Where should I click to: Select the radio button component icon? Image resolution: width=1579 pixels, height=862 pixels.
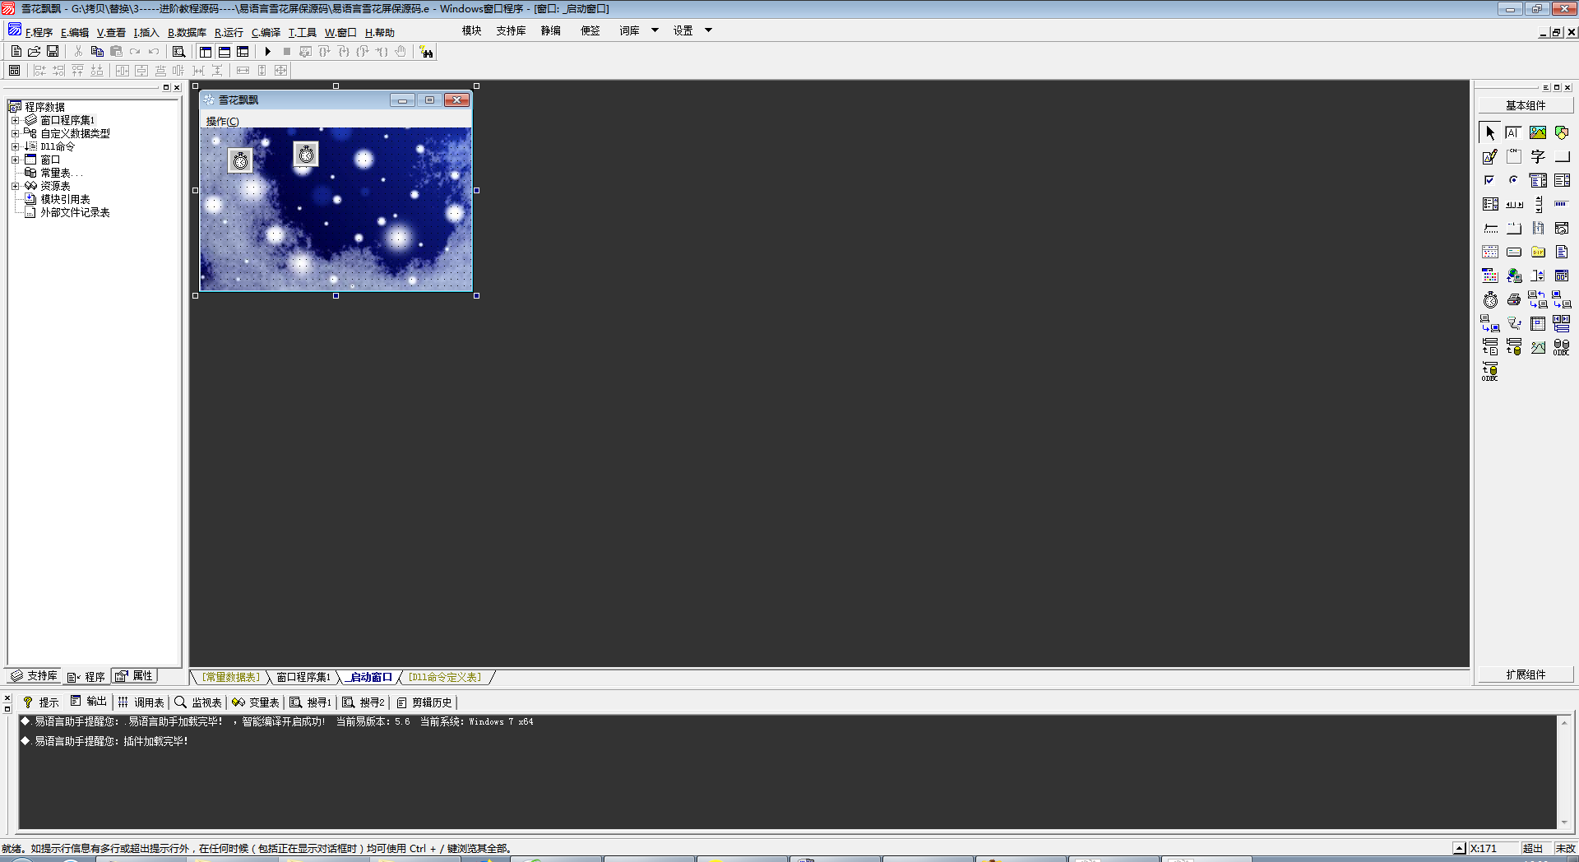(1514, 180)
